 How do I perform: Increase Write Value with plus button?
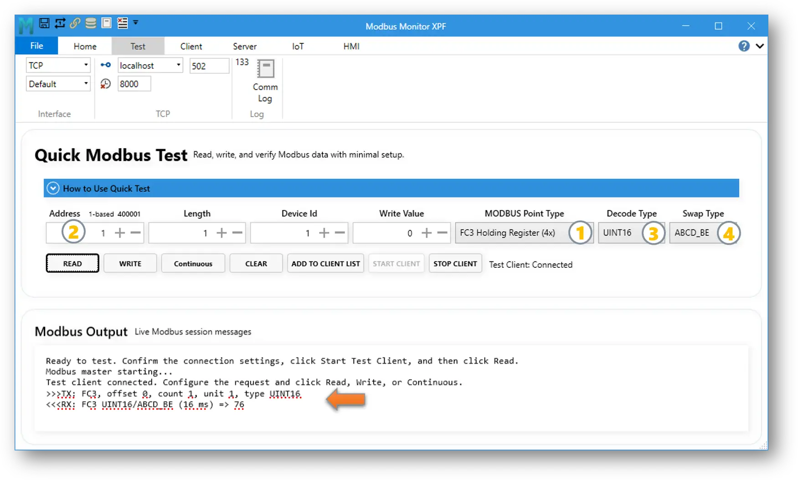[427, 233]
